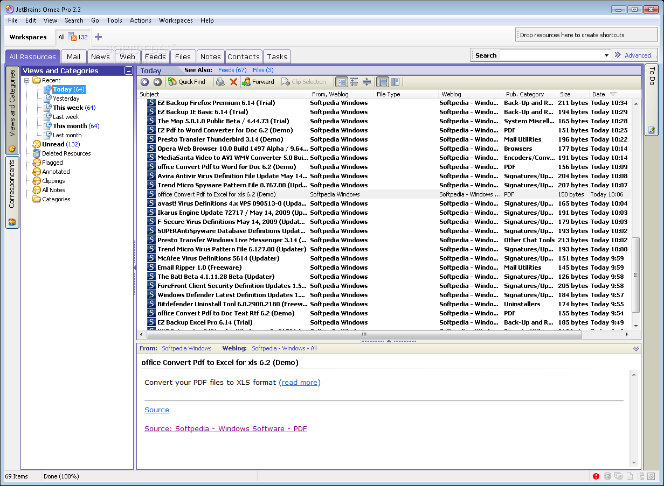Add a new workspace with plus icon
The width and height of the screenshot is (664, 486).
[98, 37]
